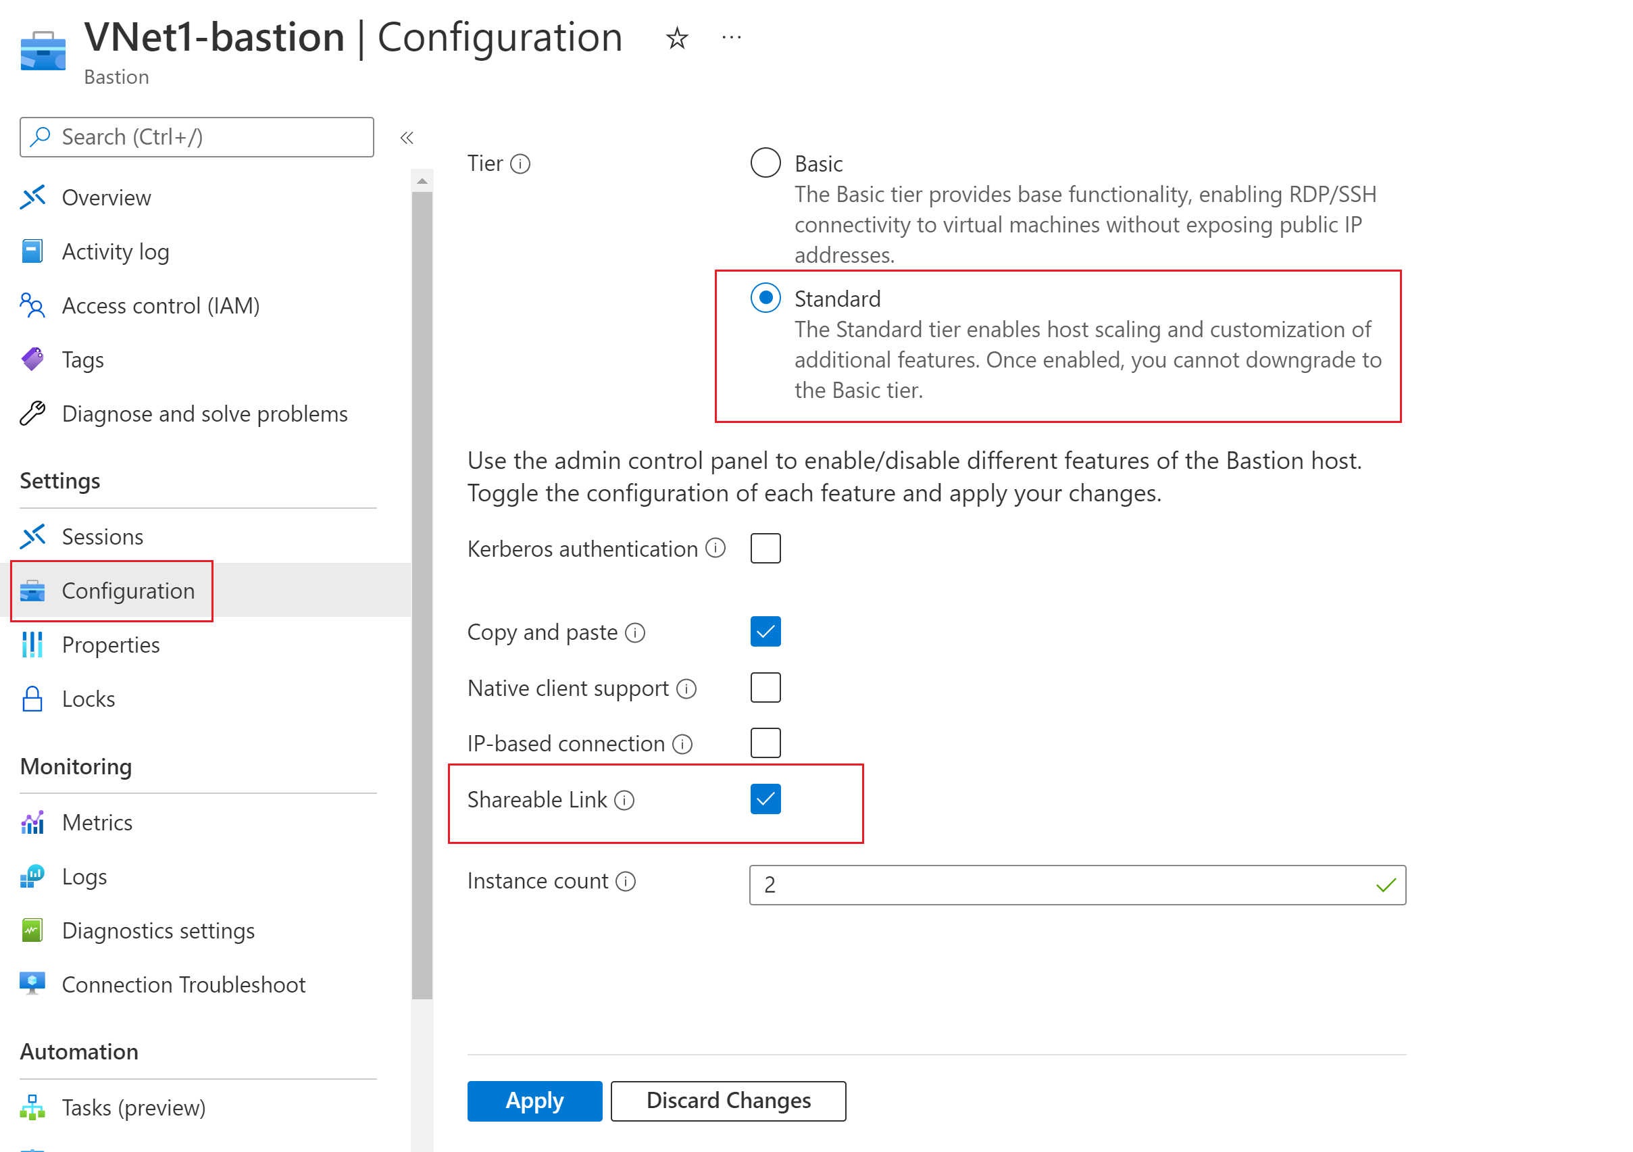This screenshot has width=1633, height=1152.
Task: Open Activity log section
Action: (x=116, y=251)
